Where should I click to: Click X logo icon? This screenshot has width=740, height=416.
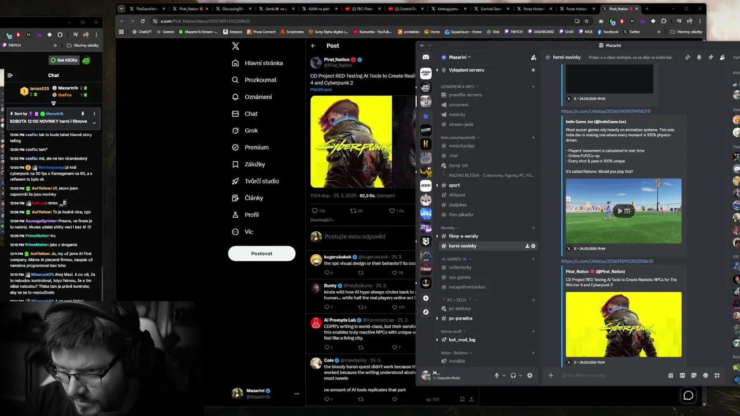tap(235, 46)
